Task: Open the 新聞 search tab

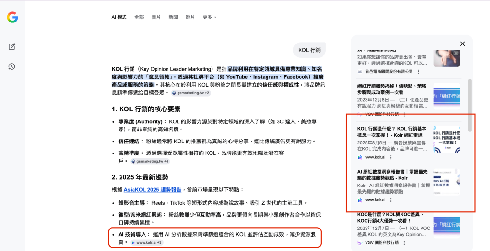Action: coord(173,17)
